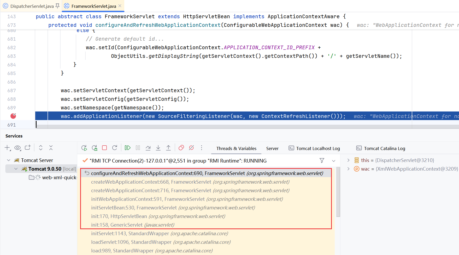Select frame configureAndRefreshWebApplicationContext:690
The height and width of the screenshot is (255, 459).
206,173
